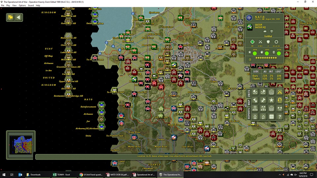Click the unit report clipboard icon
317x178 pixels.
[271, 92]
